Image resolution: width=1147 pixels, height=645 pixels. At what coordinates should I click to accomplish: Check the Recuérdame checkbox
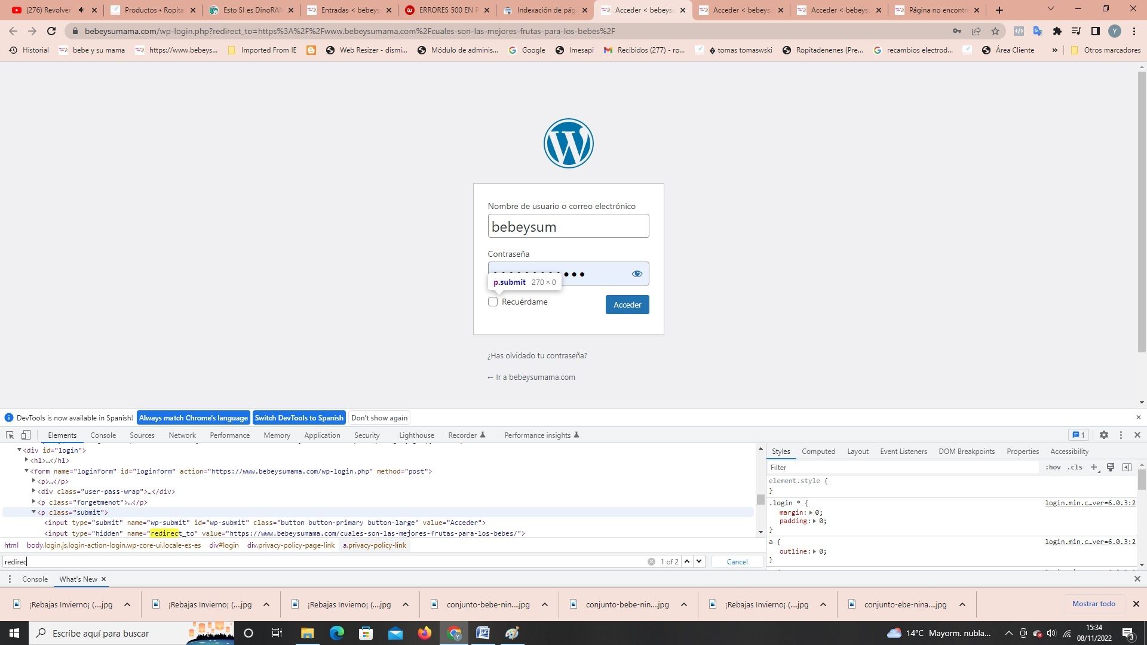tap(493, 302)
